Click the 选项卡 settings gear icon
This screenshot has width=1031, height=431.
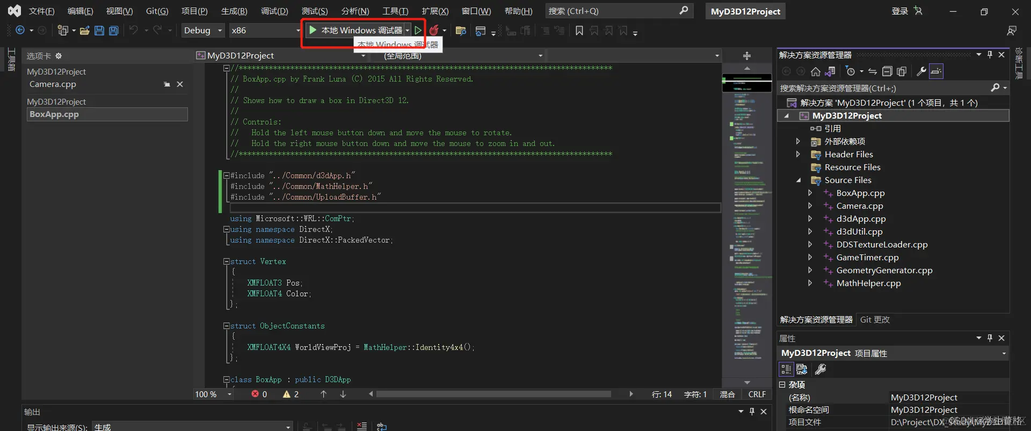pyautogui.click(x=59, y=56)
